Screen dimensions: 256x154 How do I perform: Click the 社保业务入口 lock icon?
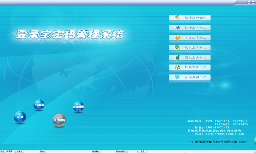(177, 28)
